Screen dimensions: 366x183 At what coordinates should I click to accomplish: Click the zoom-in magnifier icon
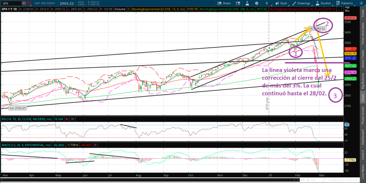pyautogui.click(x=313, y=180)
